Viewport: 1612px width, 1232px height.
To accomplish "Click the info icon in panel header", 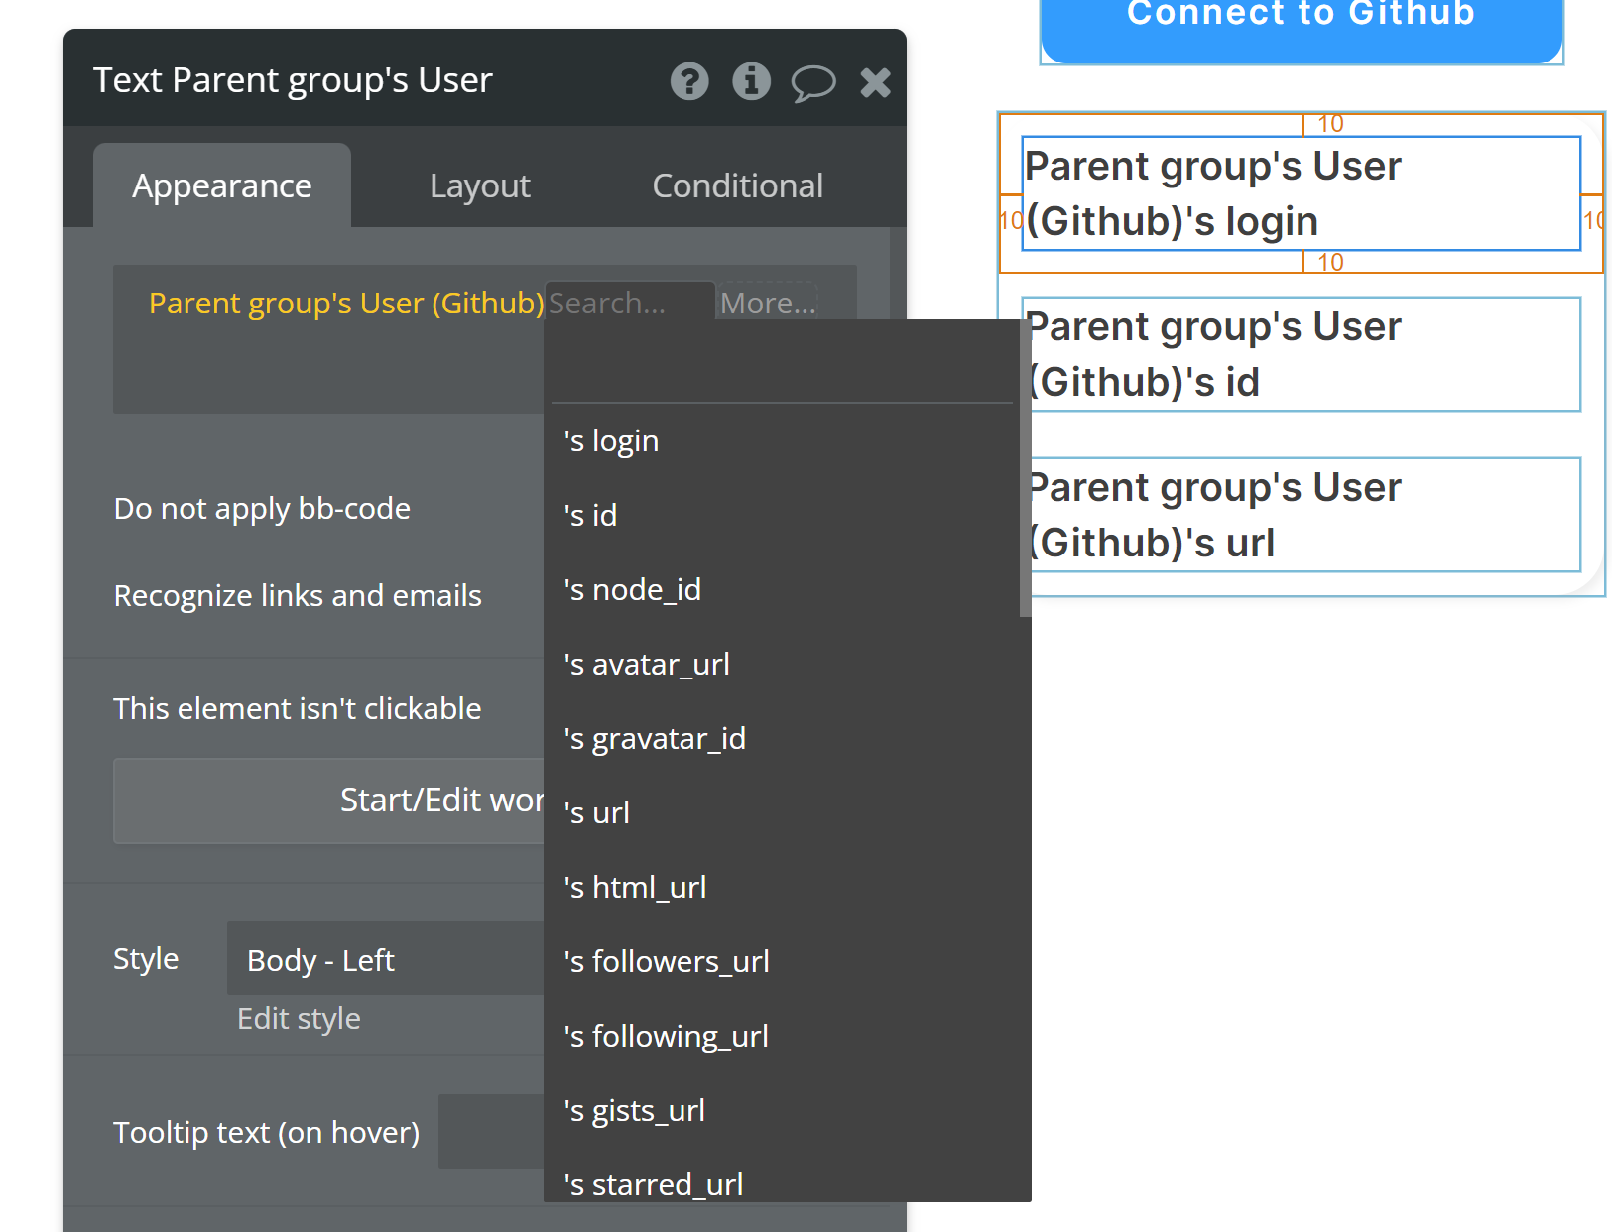I will [751, 81].
